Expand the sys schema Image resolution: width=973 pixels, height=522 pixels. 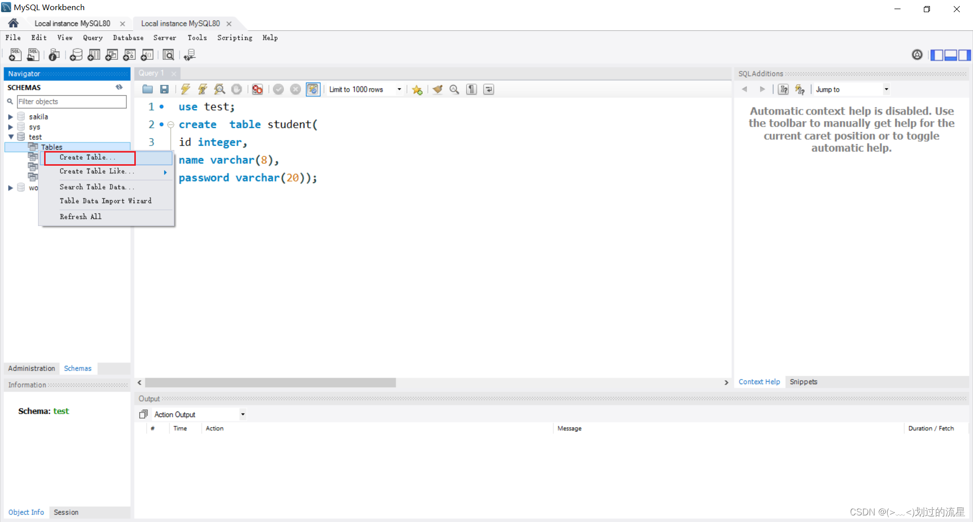coord(10,127)
